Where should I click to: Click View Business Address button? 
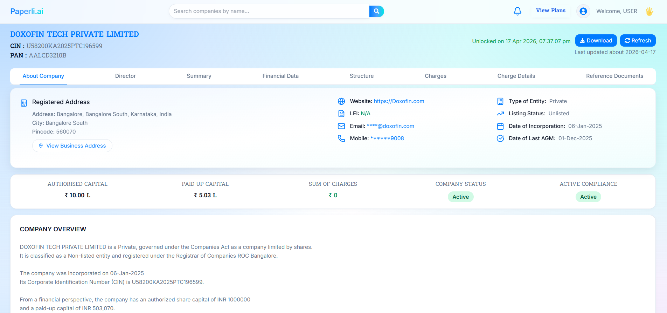tap(72, 146)
